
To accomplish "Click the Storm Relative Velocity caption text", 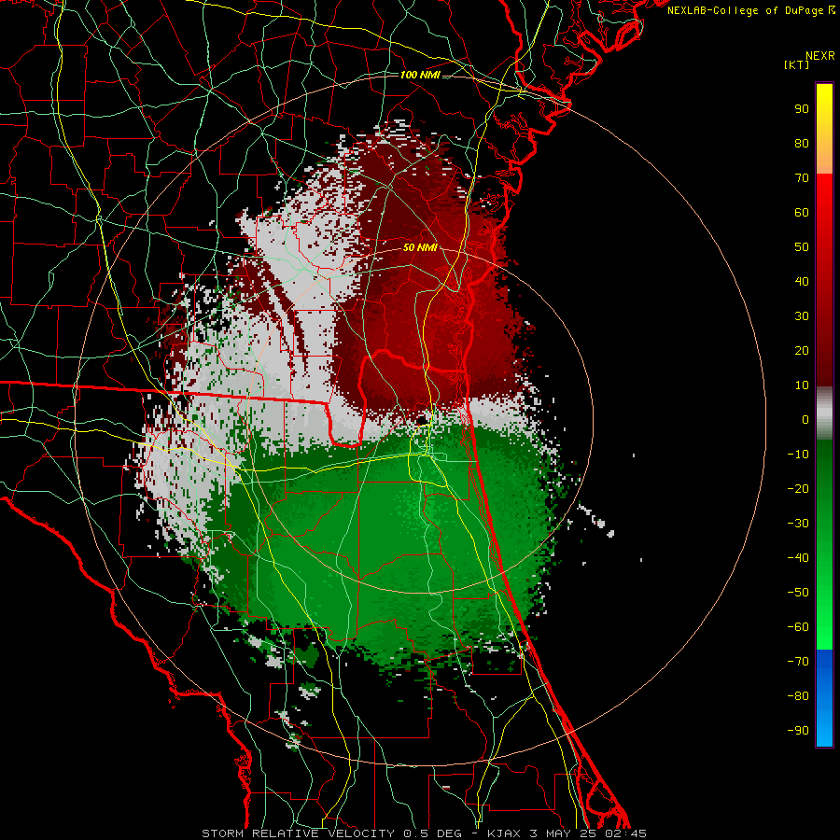I will (x=424, y=833).
